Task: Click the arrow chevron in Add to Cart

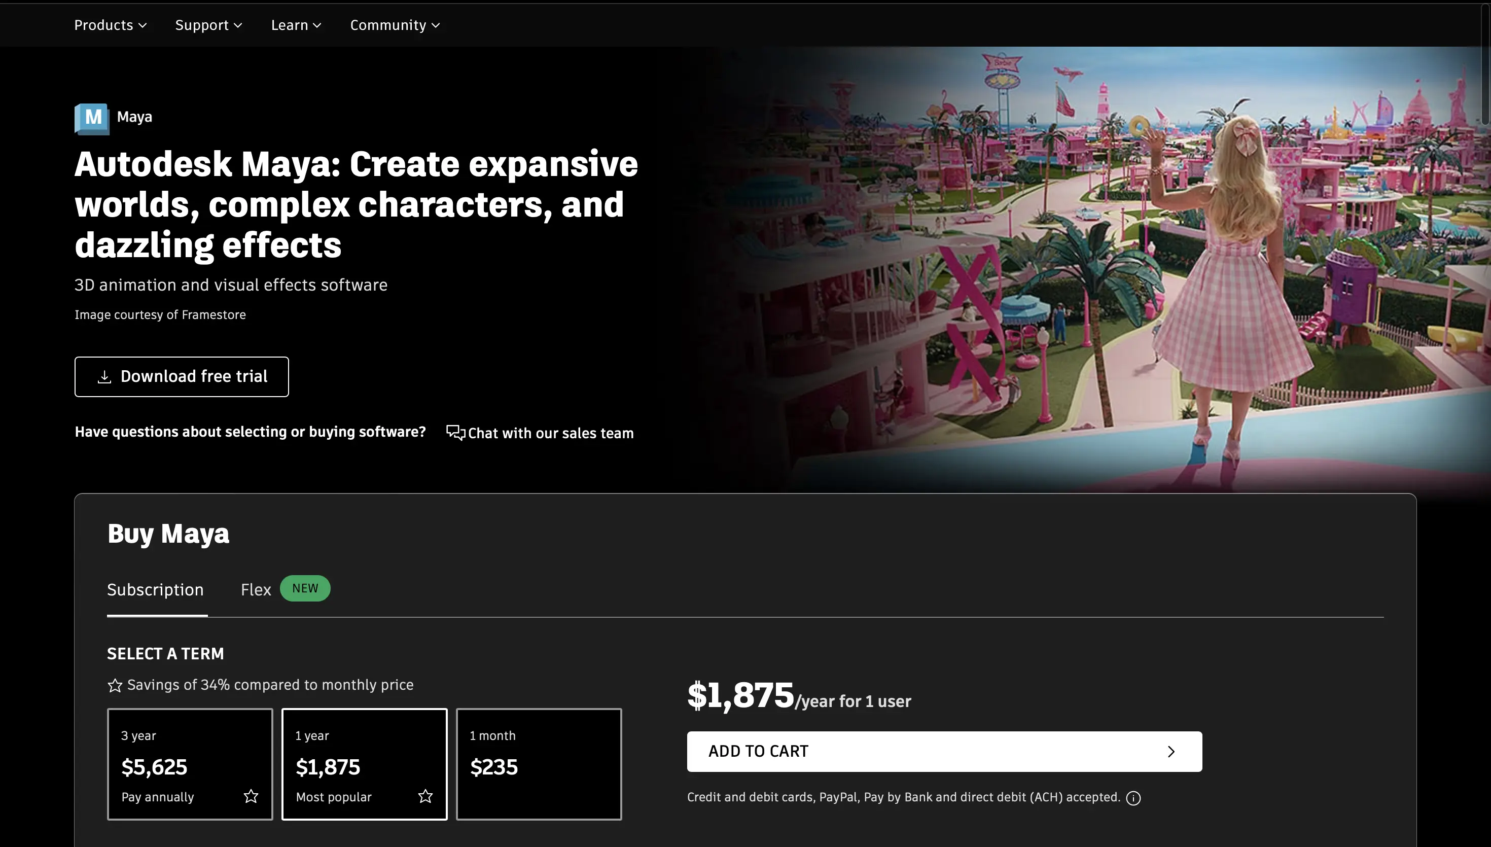Action: [1171, 752]
